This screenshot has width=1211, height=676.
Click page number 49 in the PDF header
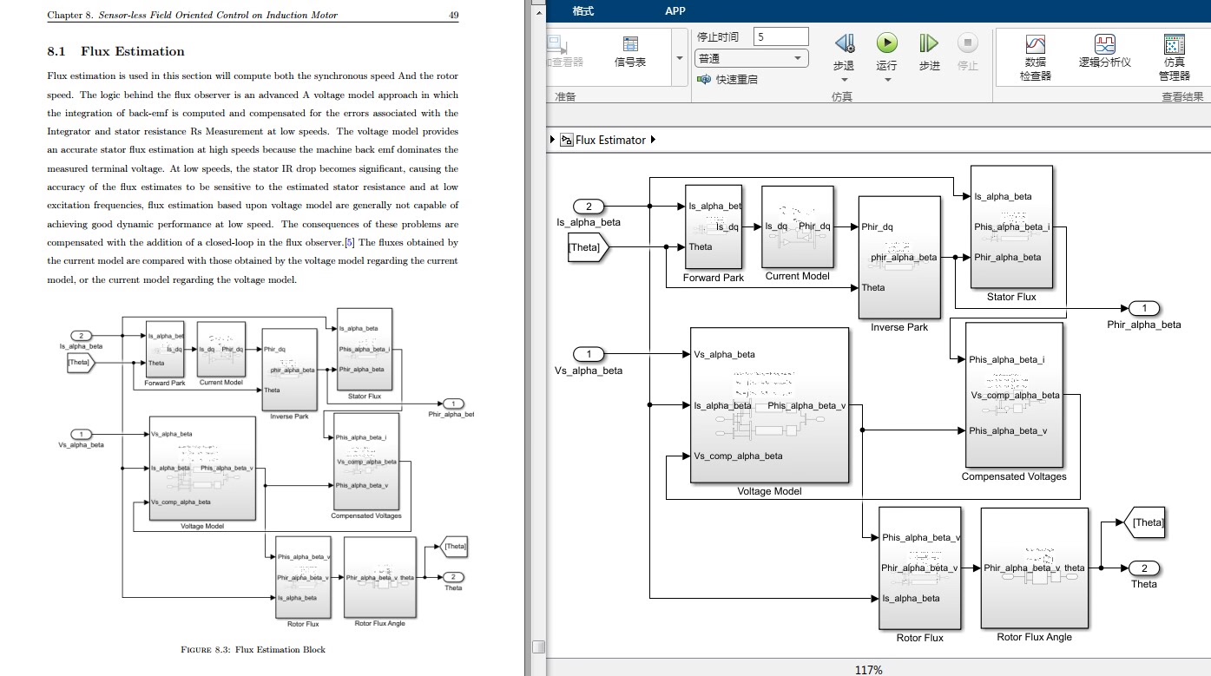453,15
